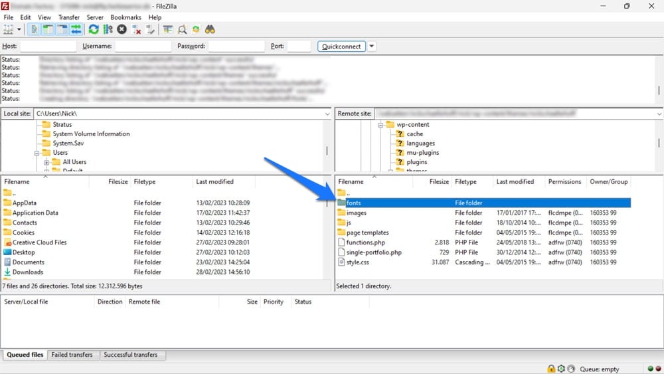Click inside the Host input field
The image size is (664, 374).
tap(48, 47)
